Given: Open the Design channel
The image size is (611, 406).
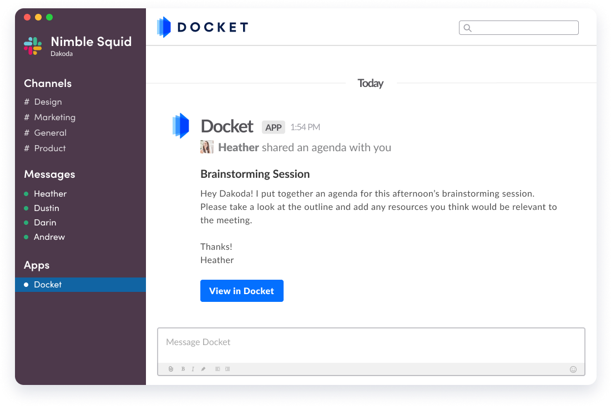Looking at the screenshot, I should tap(43, 102).
